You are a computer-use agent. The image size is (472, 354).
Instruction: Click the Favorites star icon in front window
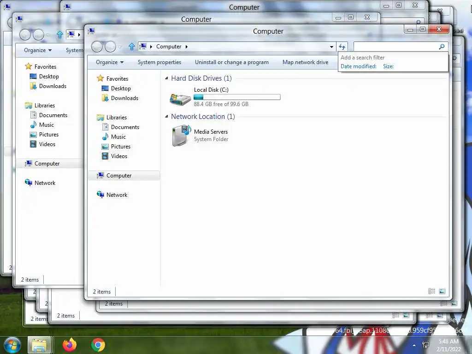click(x=100, y=78)
